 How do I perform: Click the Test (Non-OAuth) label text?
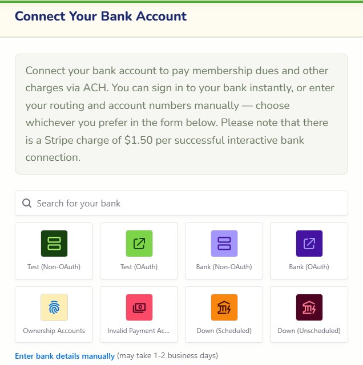pyautogui.click(x=54, y=267)
